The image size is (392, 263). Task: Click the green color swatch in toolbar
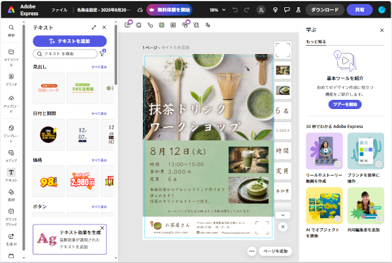pyautogui.click(x=161, y=25)
